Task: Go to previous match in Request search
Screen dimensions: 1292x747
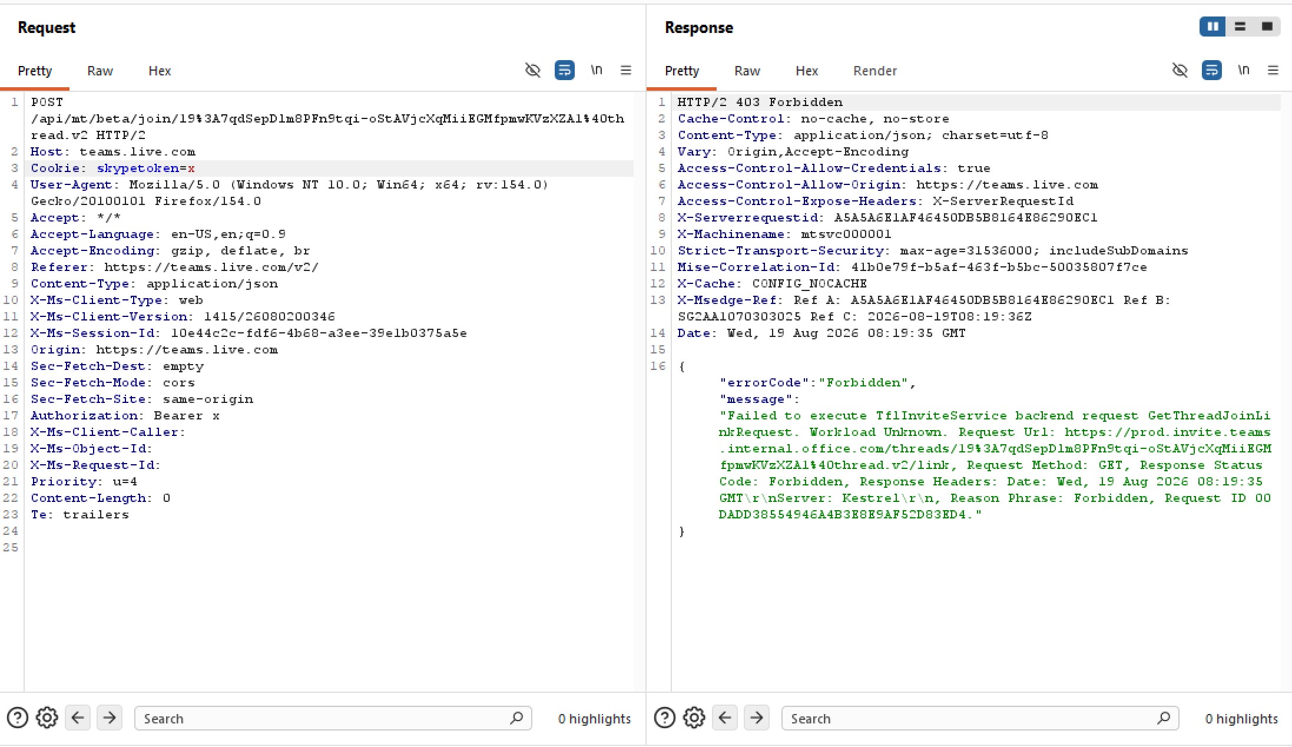Action: coord(78,718)
